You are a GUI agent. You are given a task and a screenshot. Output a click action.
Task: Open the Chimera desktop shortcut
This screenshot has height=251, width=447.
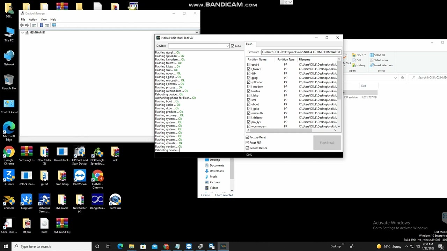pyautogui.click(x=9, y=202)
